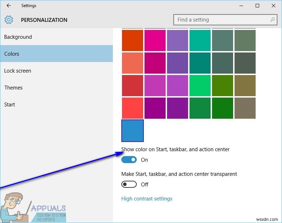Click in the Find a setting field
The height and width of the screenshot is (223, 282).
click(225, 20)
